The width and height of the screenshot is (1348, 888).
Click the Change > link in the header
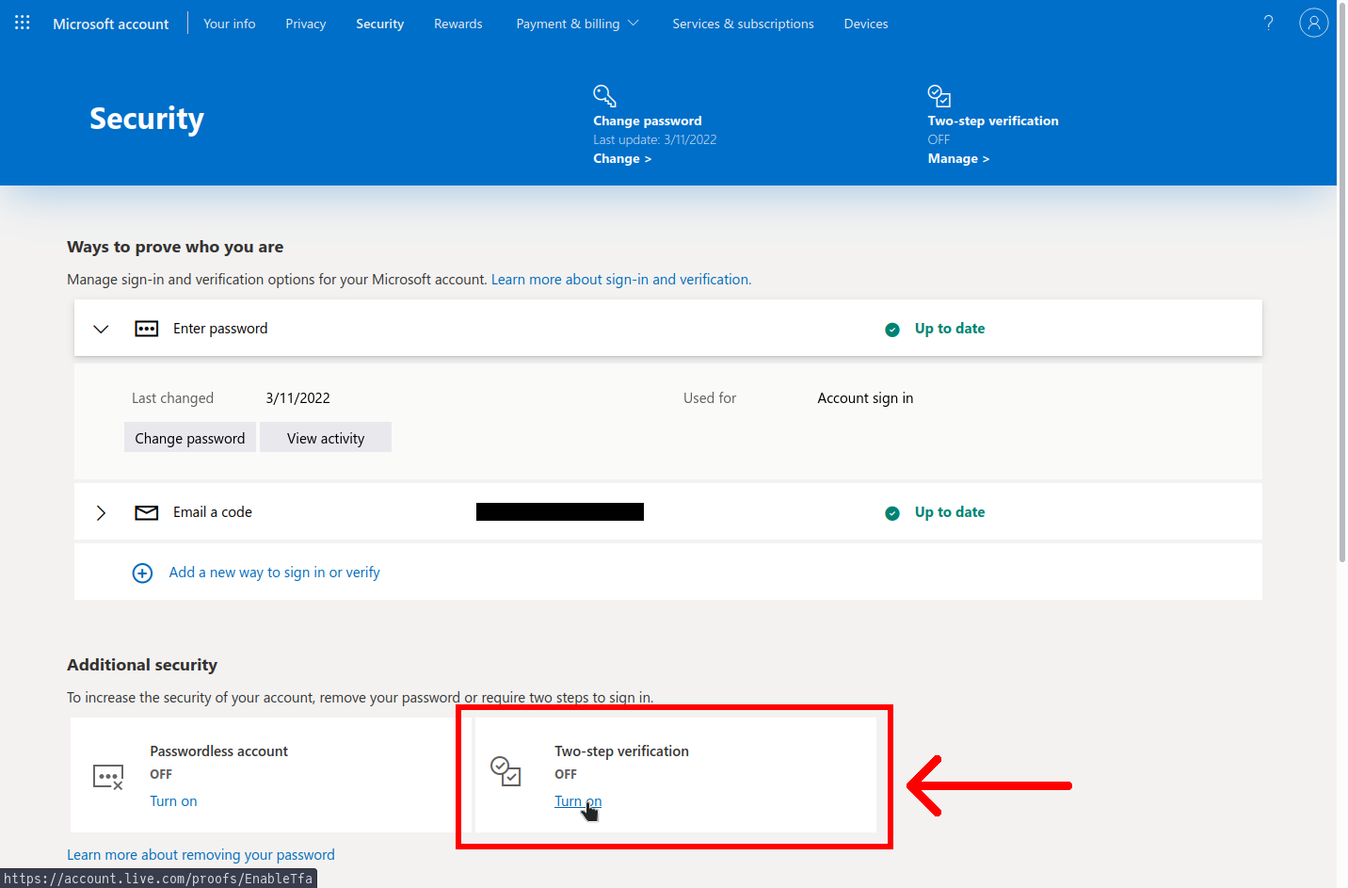point(622,158)
